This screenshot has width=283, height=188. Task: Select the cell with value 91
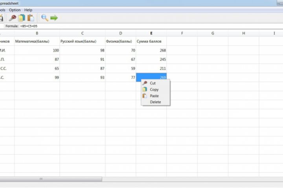[83, 60]
